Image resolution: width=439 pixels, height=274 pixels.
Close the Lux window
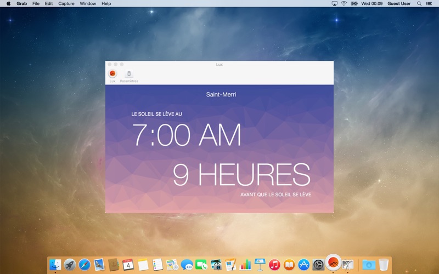[x=109, y=64]
